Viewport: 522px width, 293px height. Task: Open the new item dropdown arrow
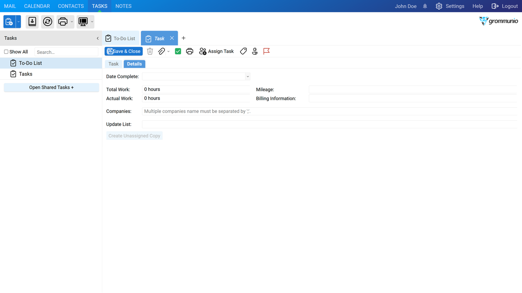18,22
